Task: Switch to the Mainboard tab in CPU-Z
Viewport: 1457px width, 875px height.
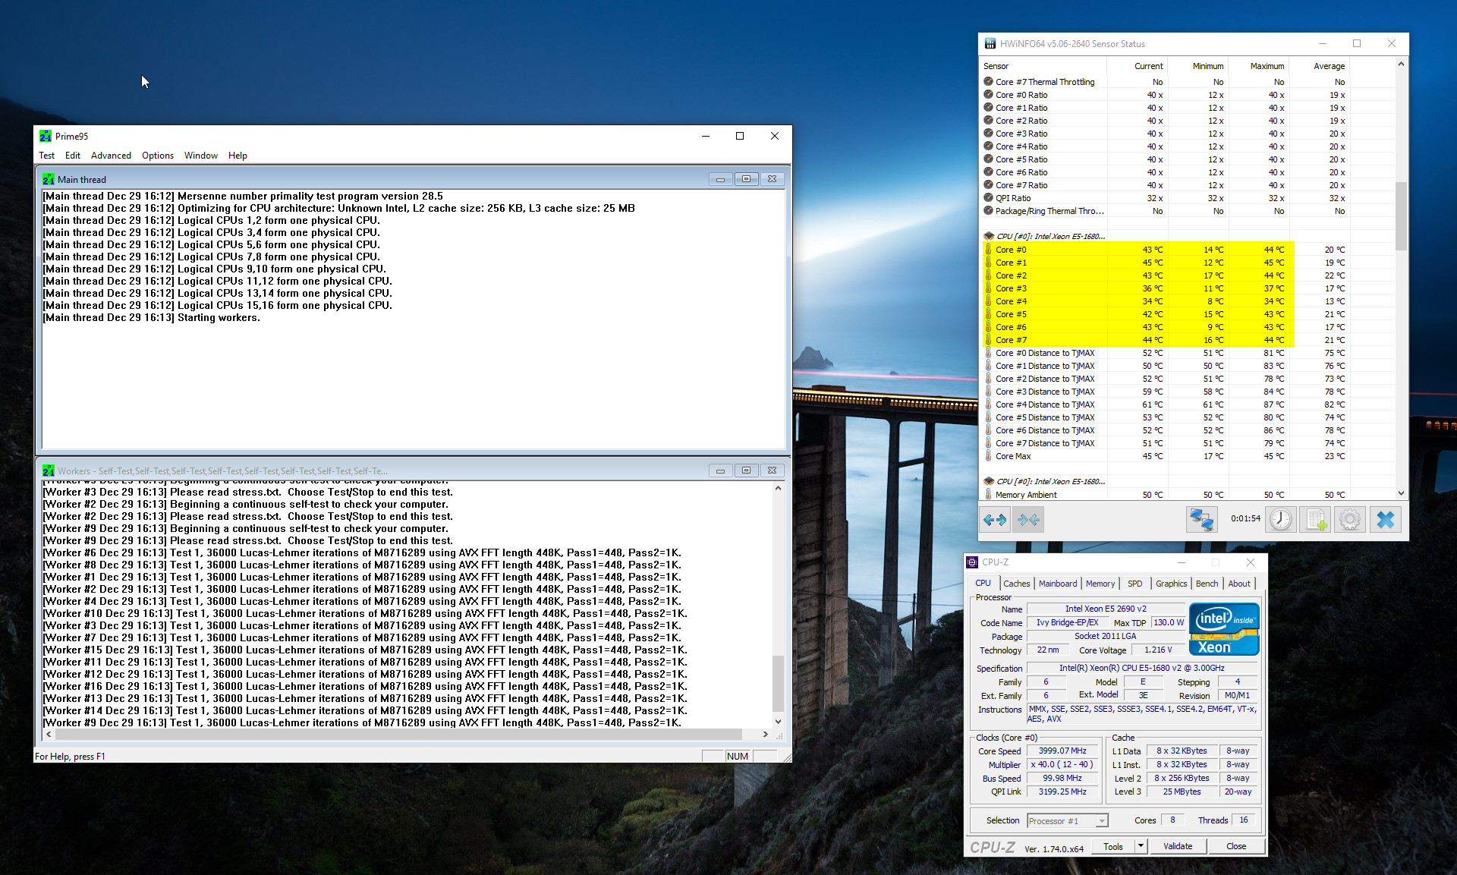Action: point(1057,584)
